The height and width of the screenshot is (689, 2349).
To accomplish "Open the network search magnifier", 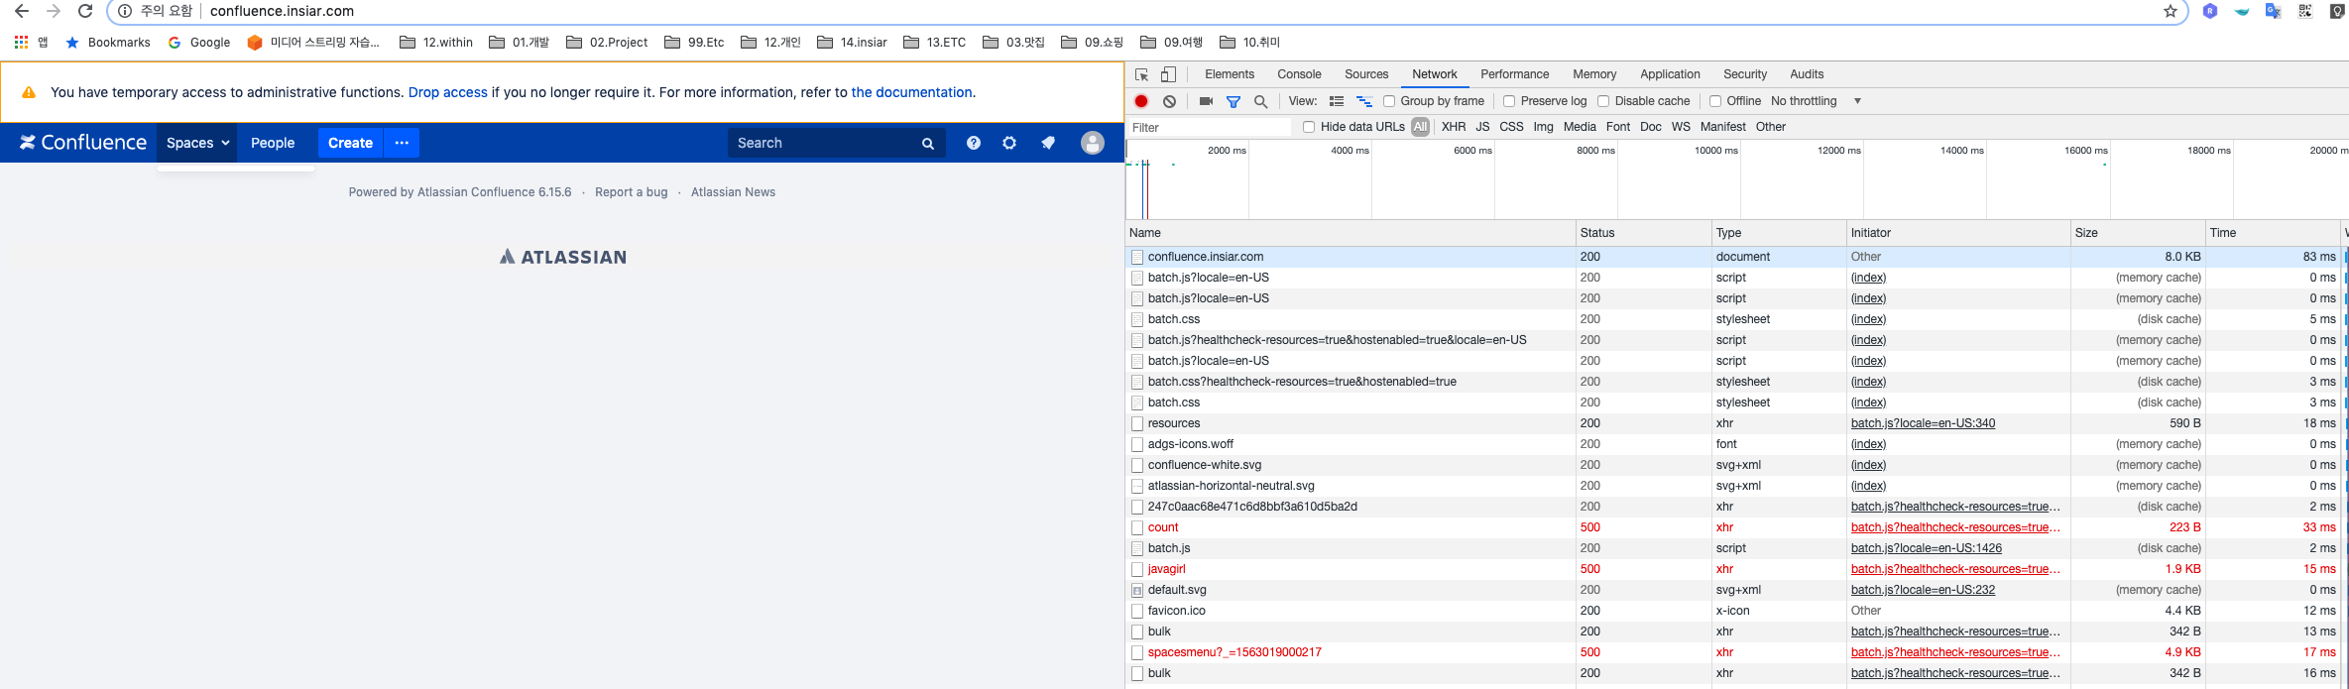I will click(1261, 101).
